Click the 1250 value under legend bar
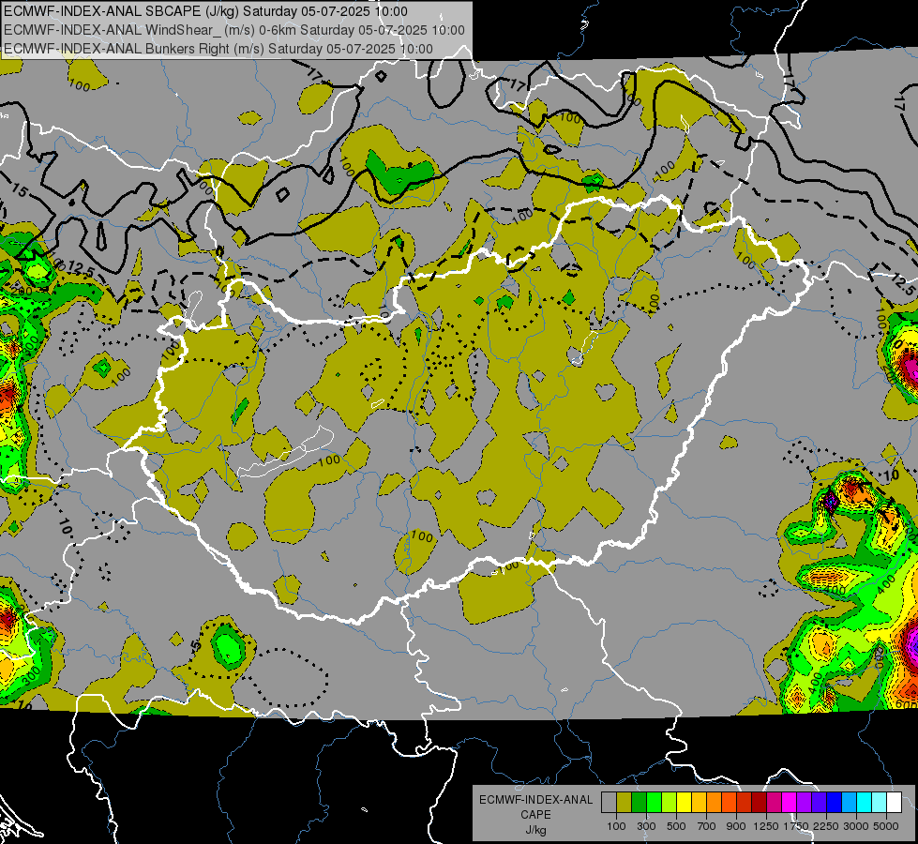Screen dimensions: 918x844 click(x=766, y=826)
